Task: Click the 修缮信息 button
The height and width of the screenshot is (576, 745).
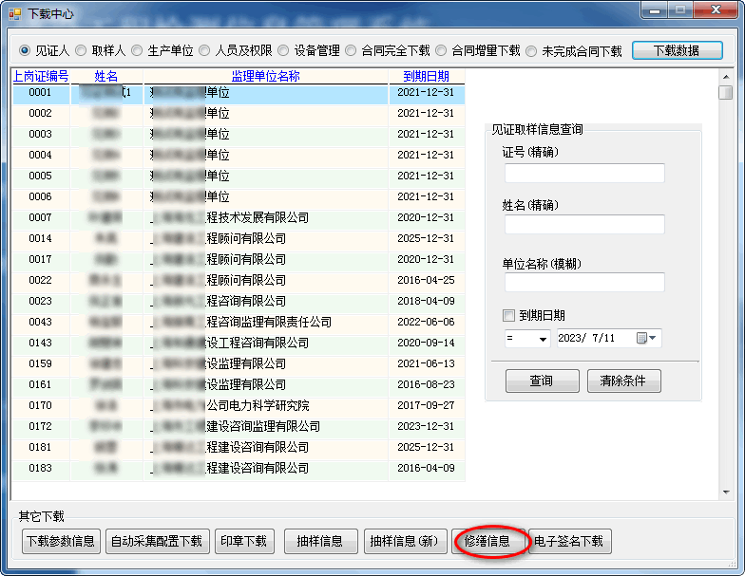Action: click(x=488, y=541)
